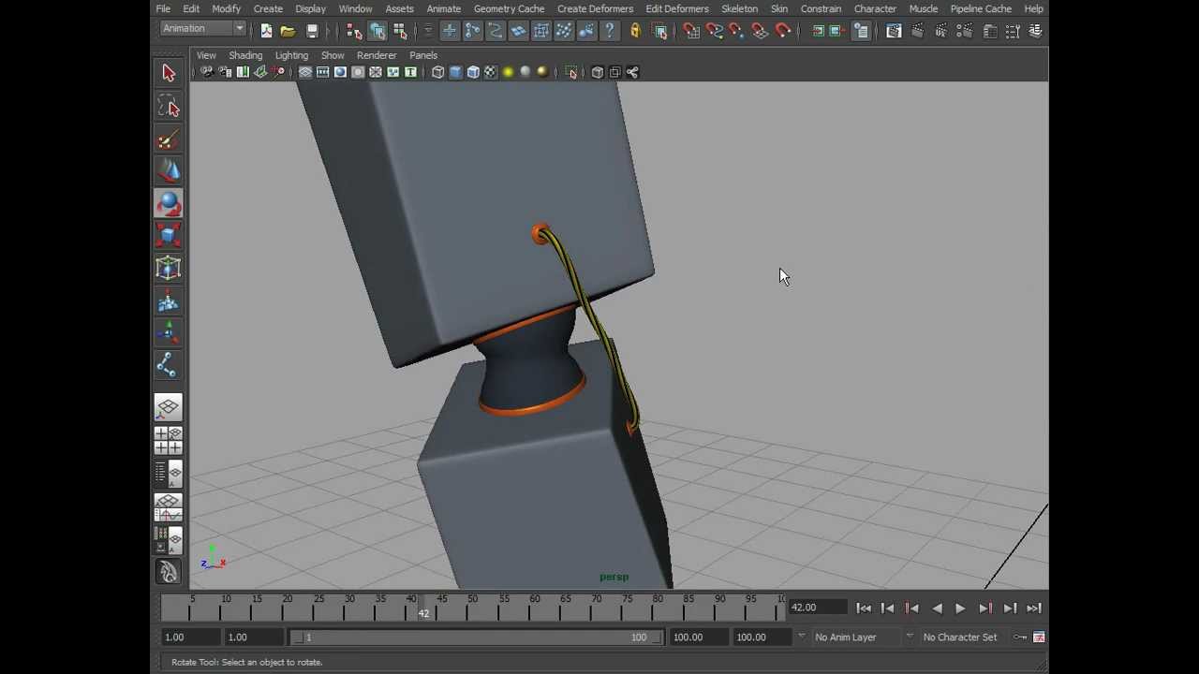
Task: Switch to single perspective view layout
Action: coord(169,407)
